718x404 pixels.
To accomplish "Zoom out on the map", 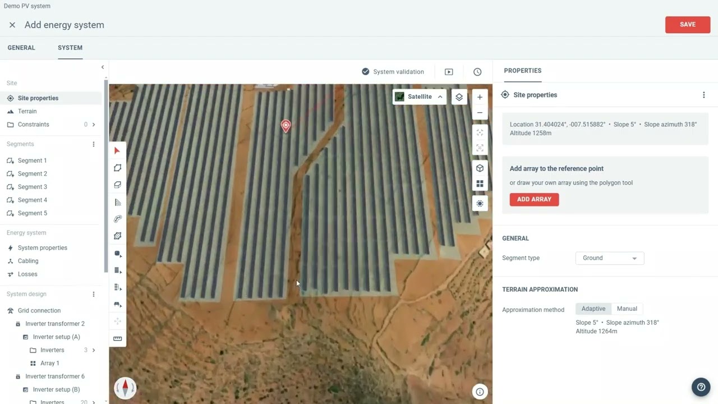I will pyautogui.click(x=480, y=113).
